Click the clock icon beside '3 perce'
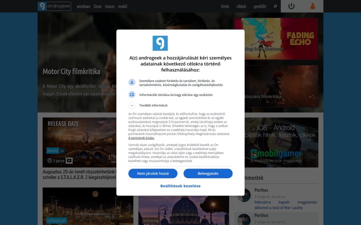The image size is (361, 225). (50, 160)
